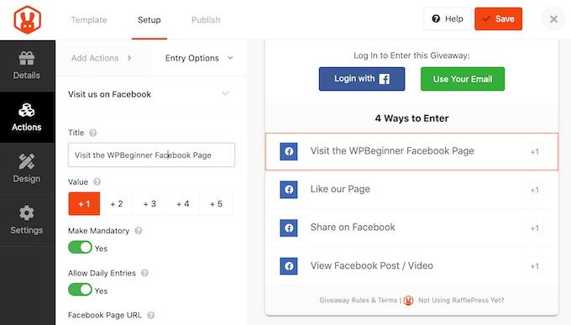Open the Actions cubes icon
The width and height of the screenshot is (571, 325).
tap(27, 110)
